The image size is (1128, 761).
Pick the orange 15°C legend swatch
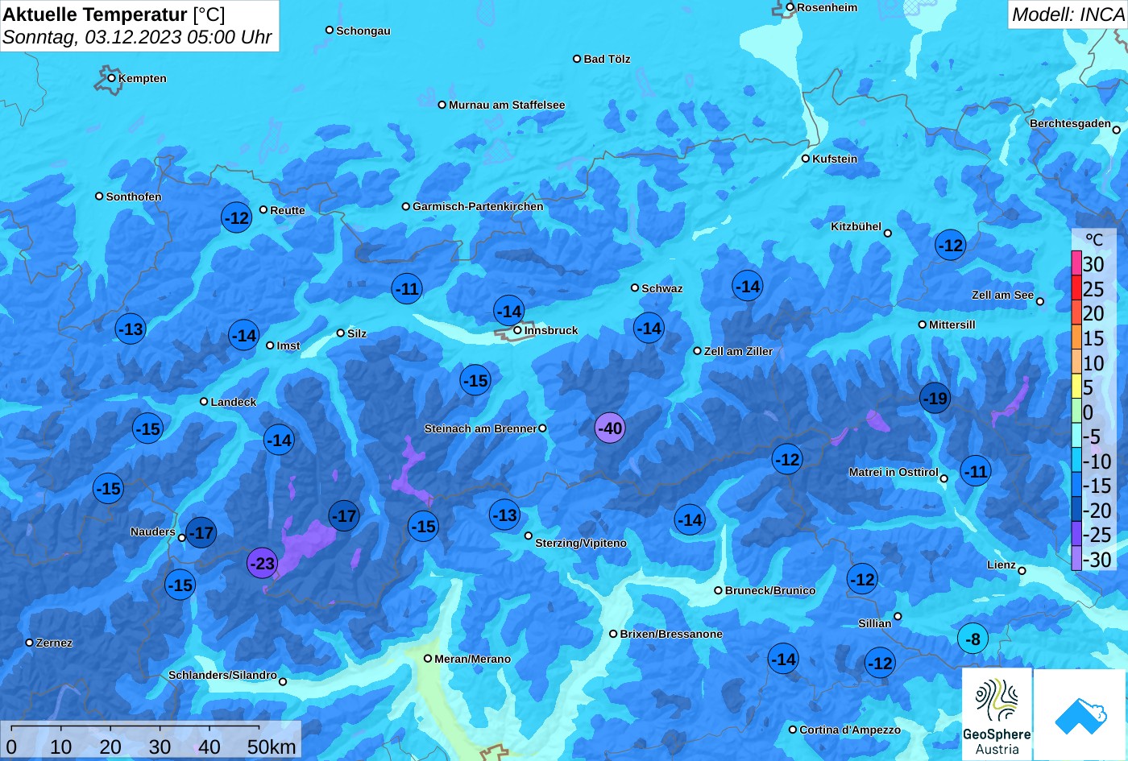point(1076,337)
